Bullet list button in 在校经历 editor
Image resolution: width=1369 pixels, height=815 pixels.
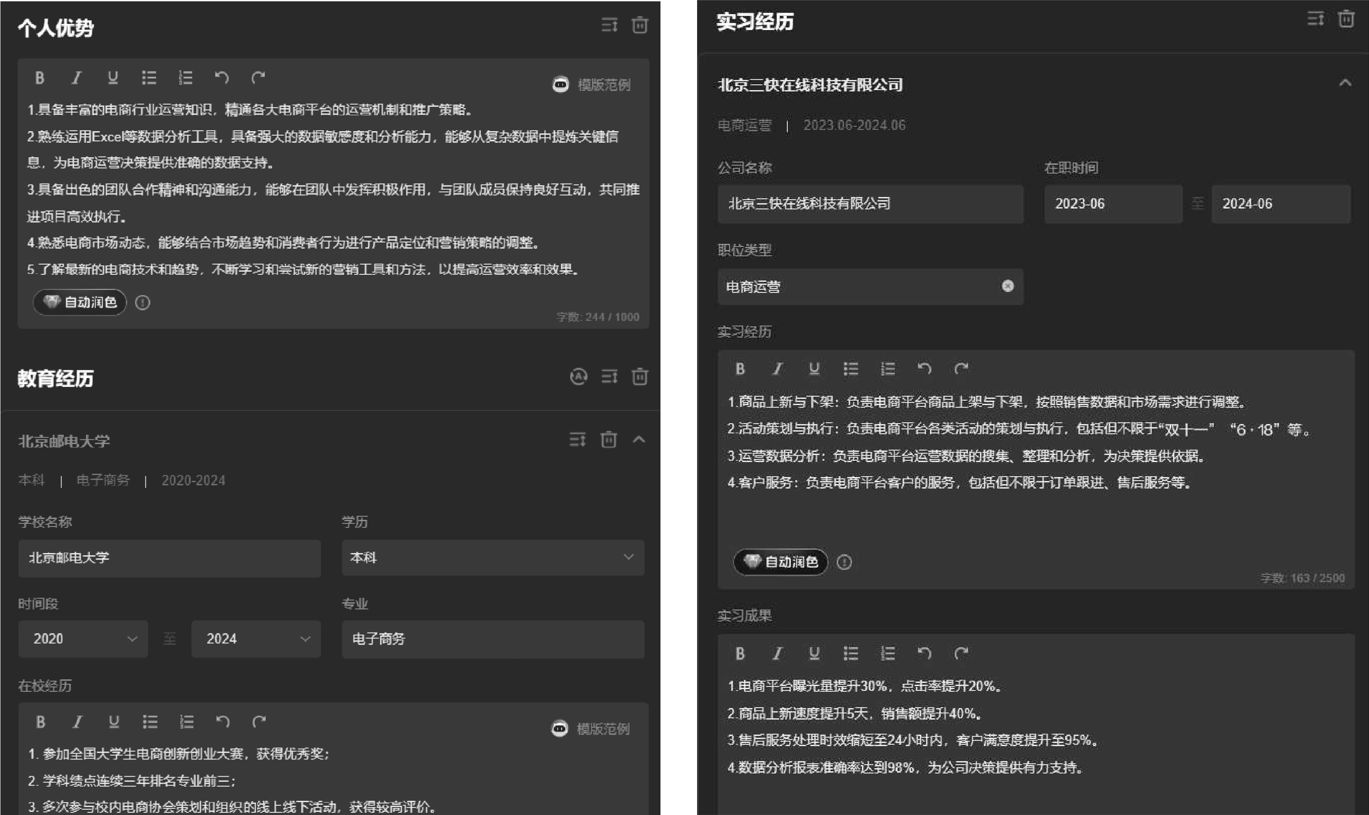coord(150,722)
